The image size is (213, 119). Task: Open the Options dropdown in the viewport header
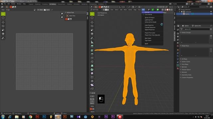click(172, 7)
